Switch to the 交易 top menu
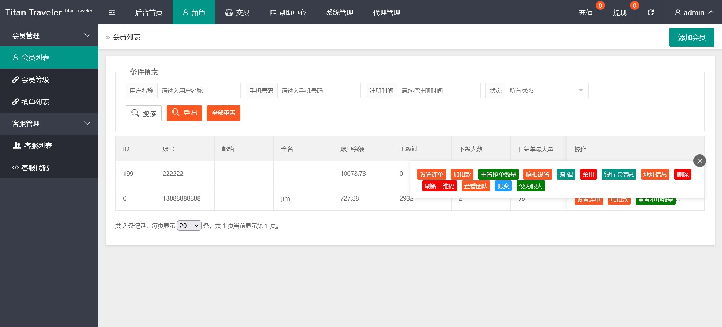722x327 pixels. (237, 12)
